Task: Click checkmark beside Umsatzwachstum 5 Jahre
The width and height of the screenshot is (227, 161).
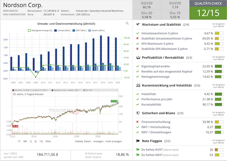Action: tap(138, 33)
